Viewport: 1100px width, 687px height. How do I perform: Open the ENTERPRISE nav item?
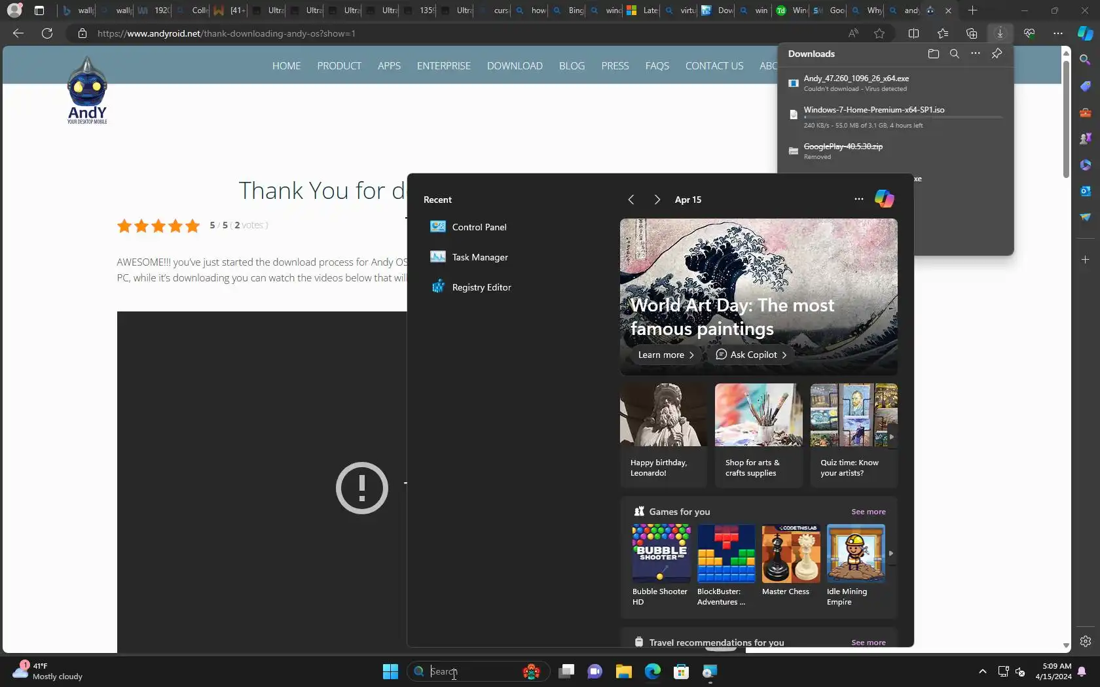pos(444,66)
